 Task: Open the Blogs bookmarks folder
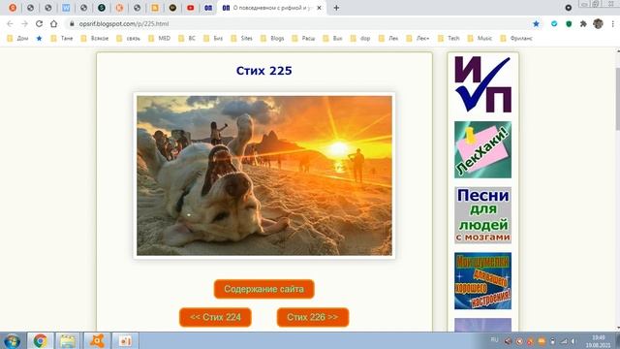click(x=272, y=39)
